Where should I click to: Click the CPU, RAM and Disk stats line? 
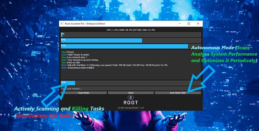point(131,30)
